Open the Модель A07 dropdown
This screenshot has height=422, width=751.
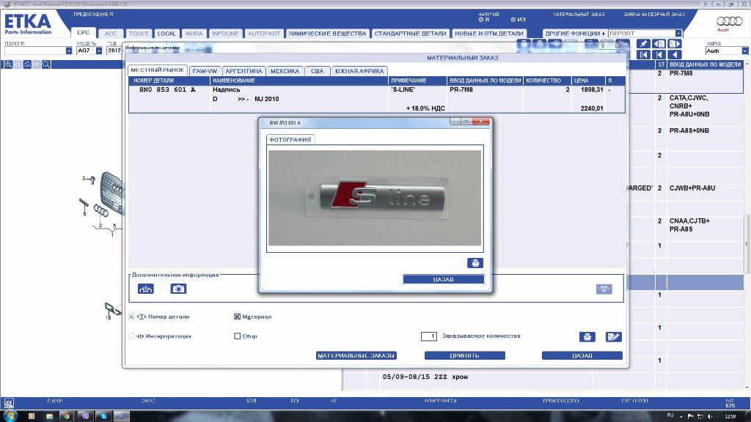[100, 51]
